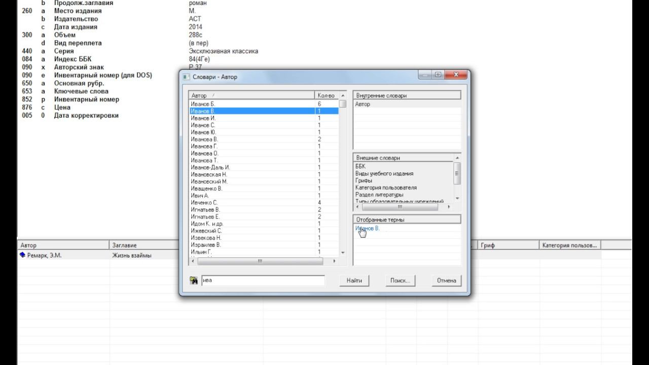This screenshot has height=365, width=649.
Task: Click into the search field containing 'ива'
Action: click(263, 280)
